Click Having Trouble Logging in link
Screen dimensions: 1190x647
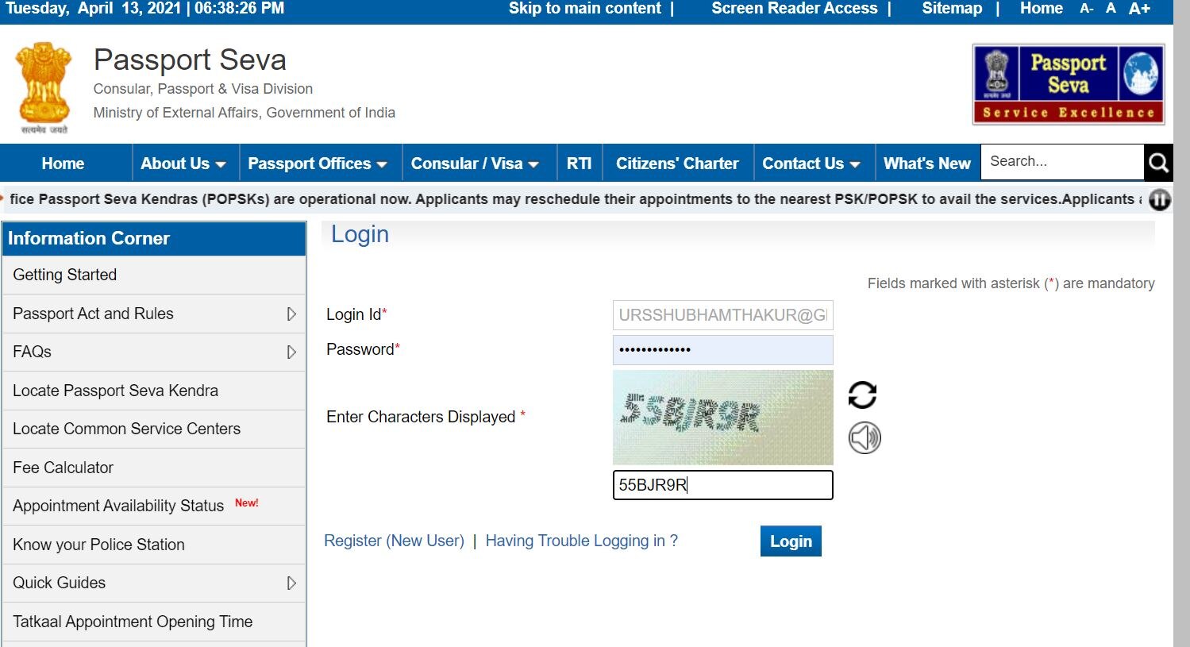[581, 541]
